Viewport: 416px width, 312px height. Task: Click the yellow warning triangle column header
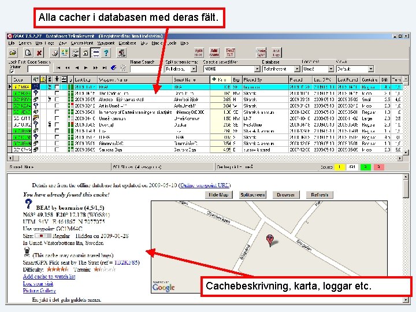43,79
